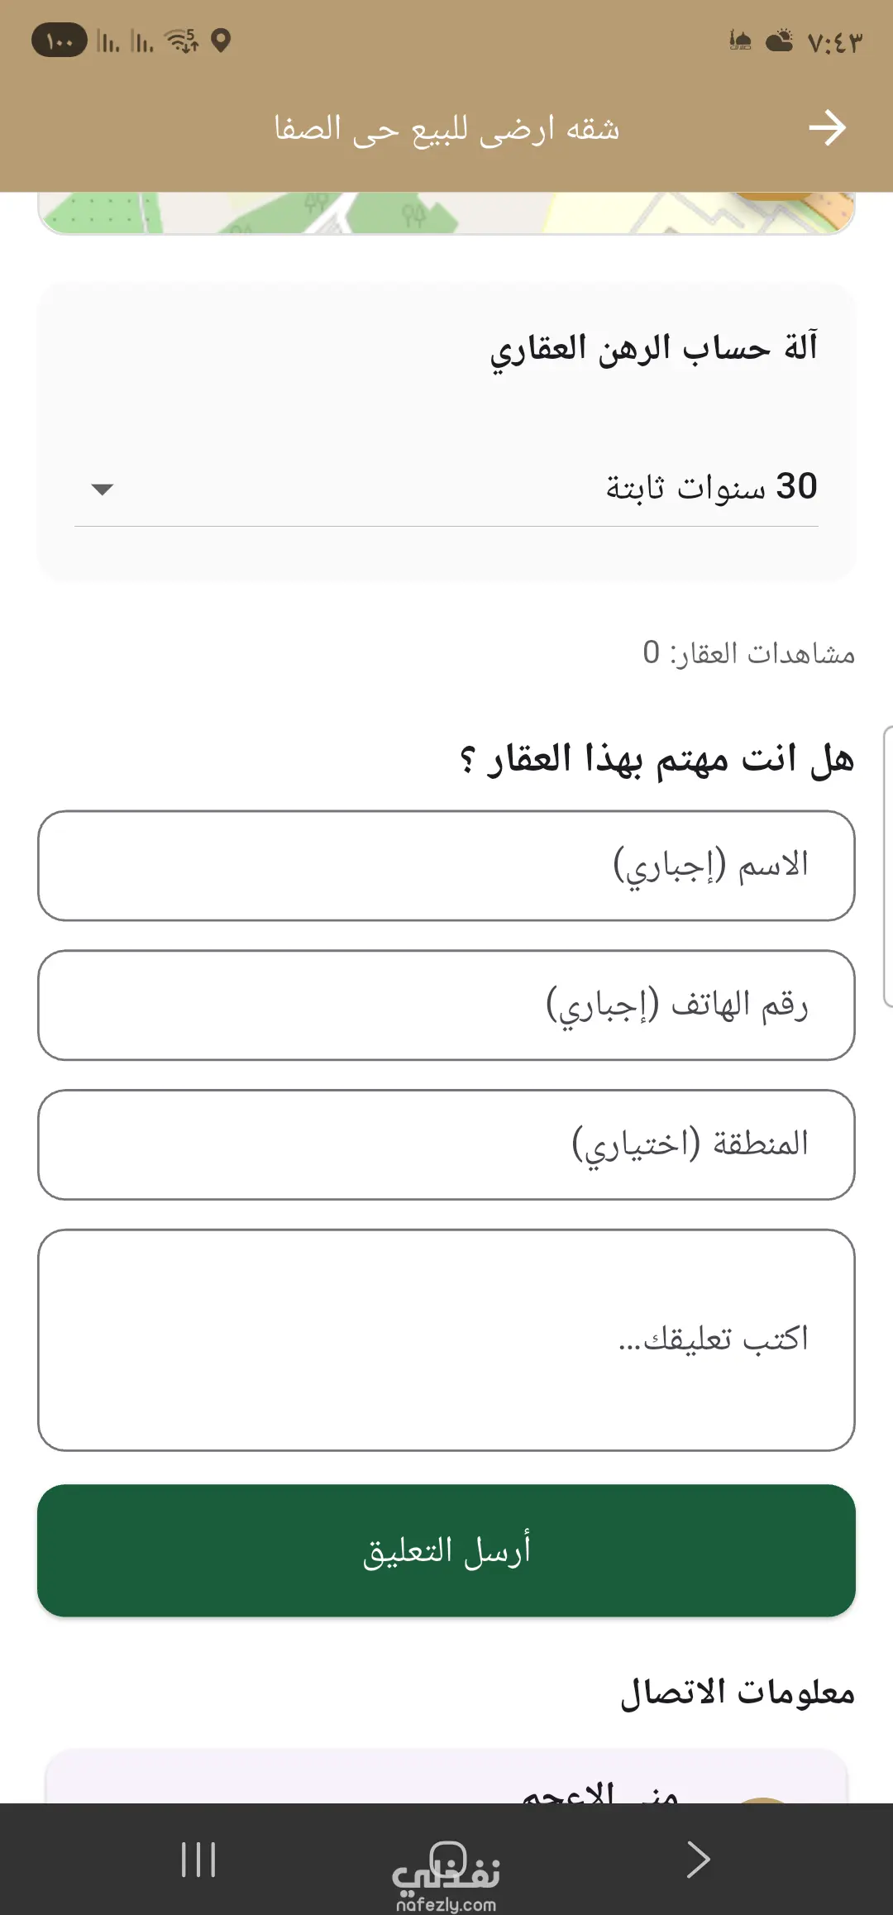
Task: Tap the Android back chevron
Action: (698, 1860)
